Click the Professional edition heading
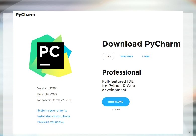The width and height of the screenshot is (196, 136). 122,72
